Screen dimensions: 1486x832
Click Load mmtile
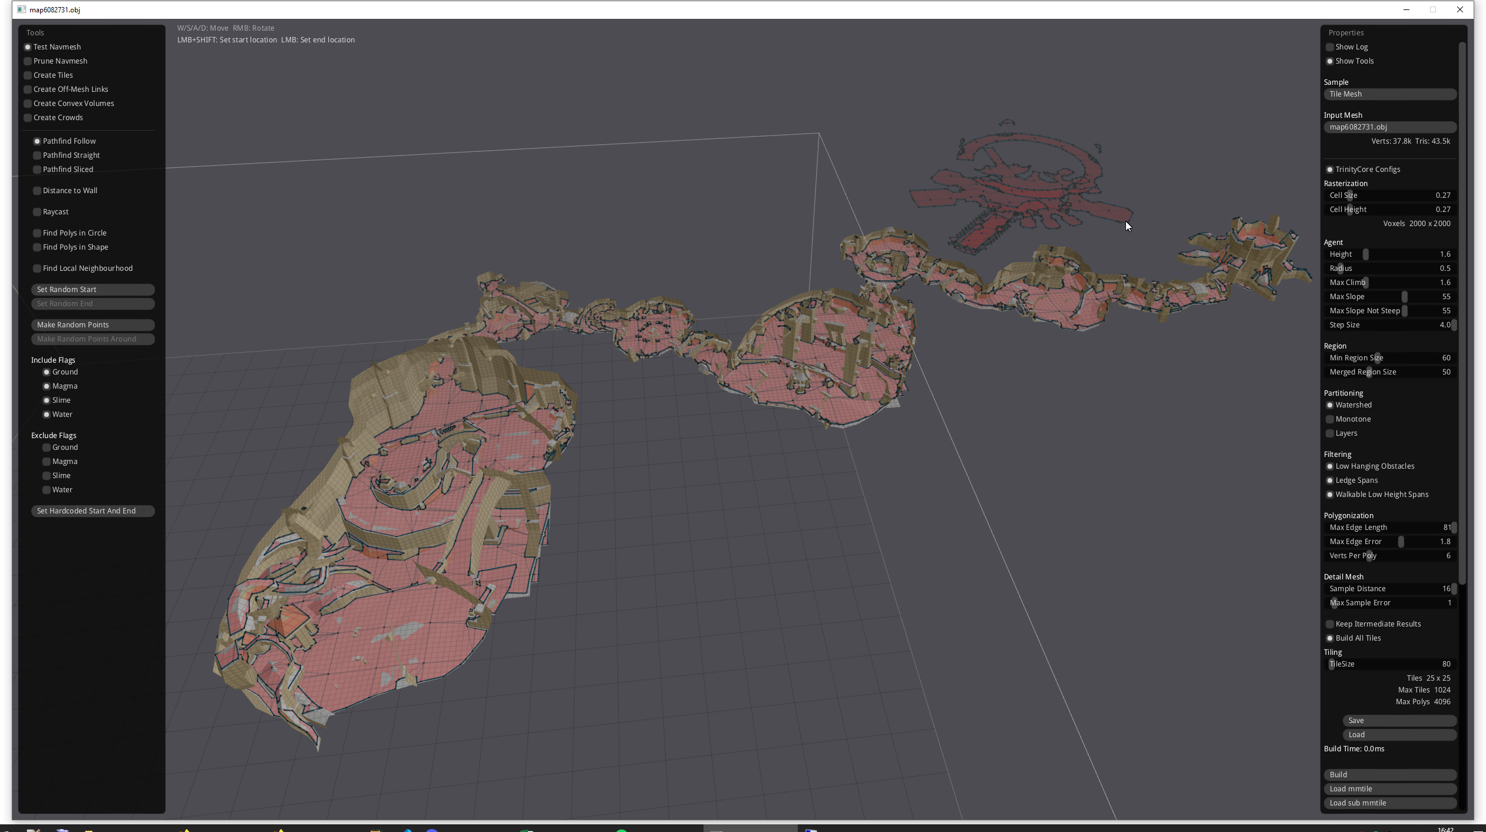coord(1389,788)
